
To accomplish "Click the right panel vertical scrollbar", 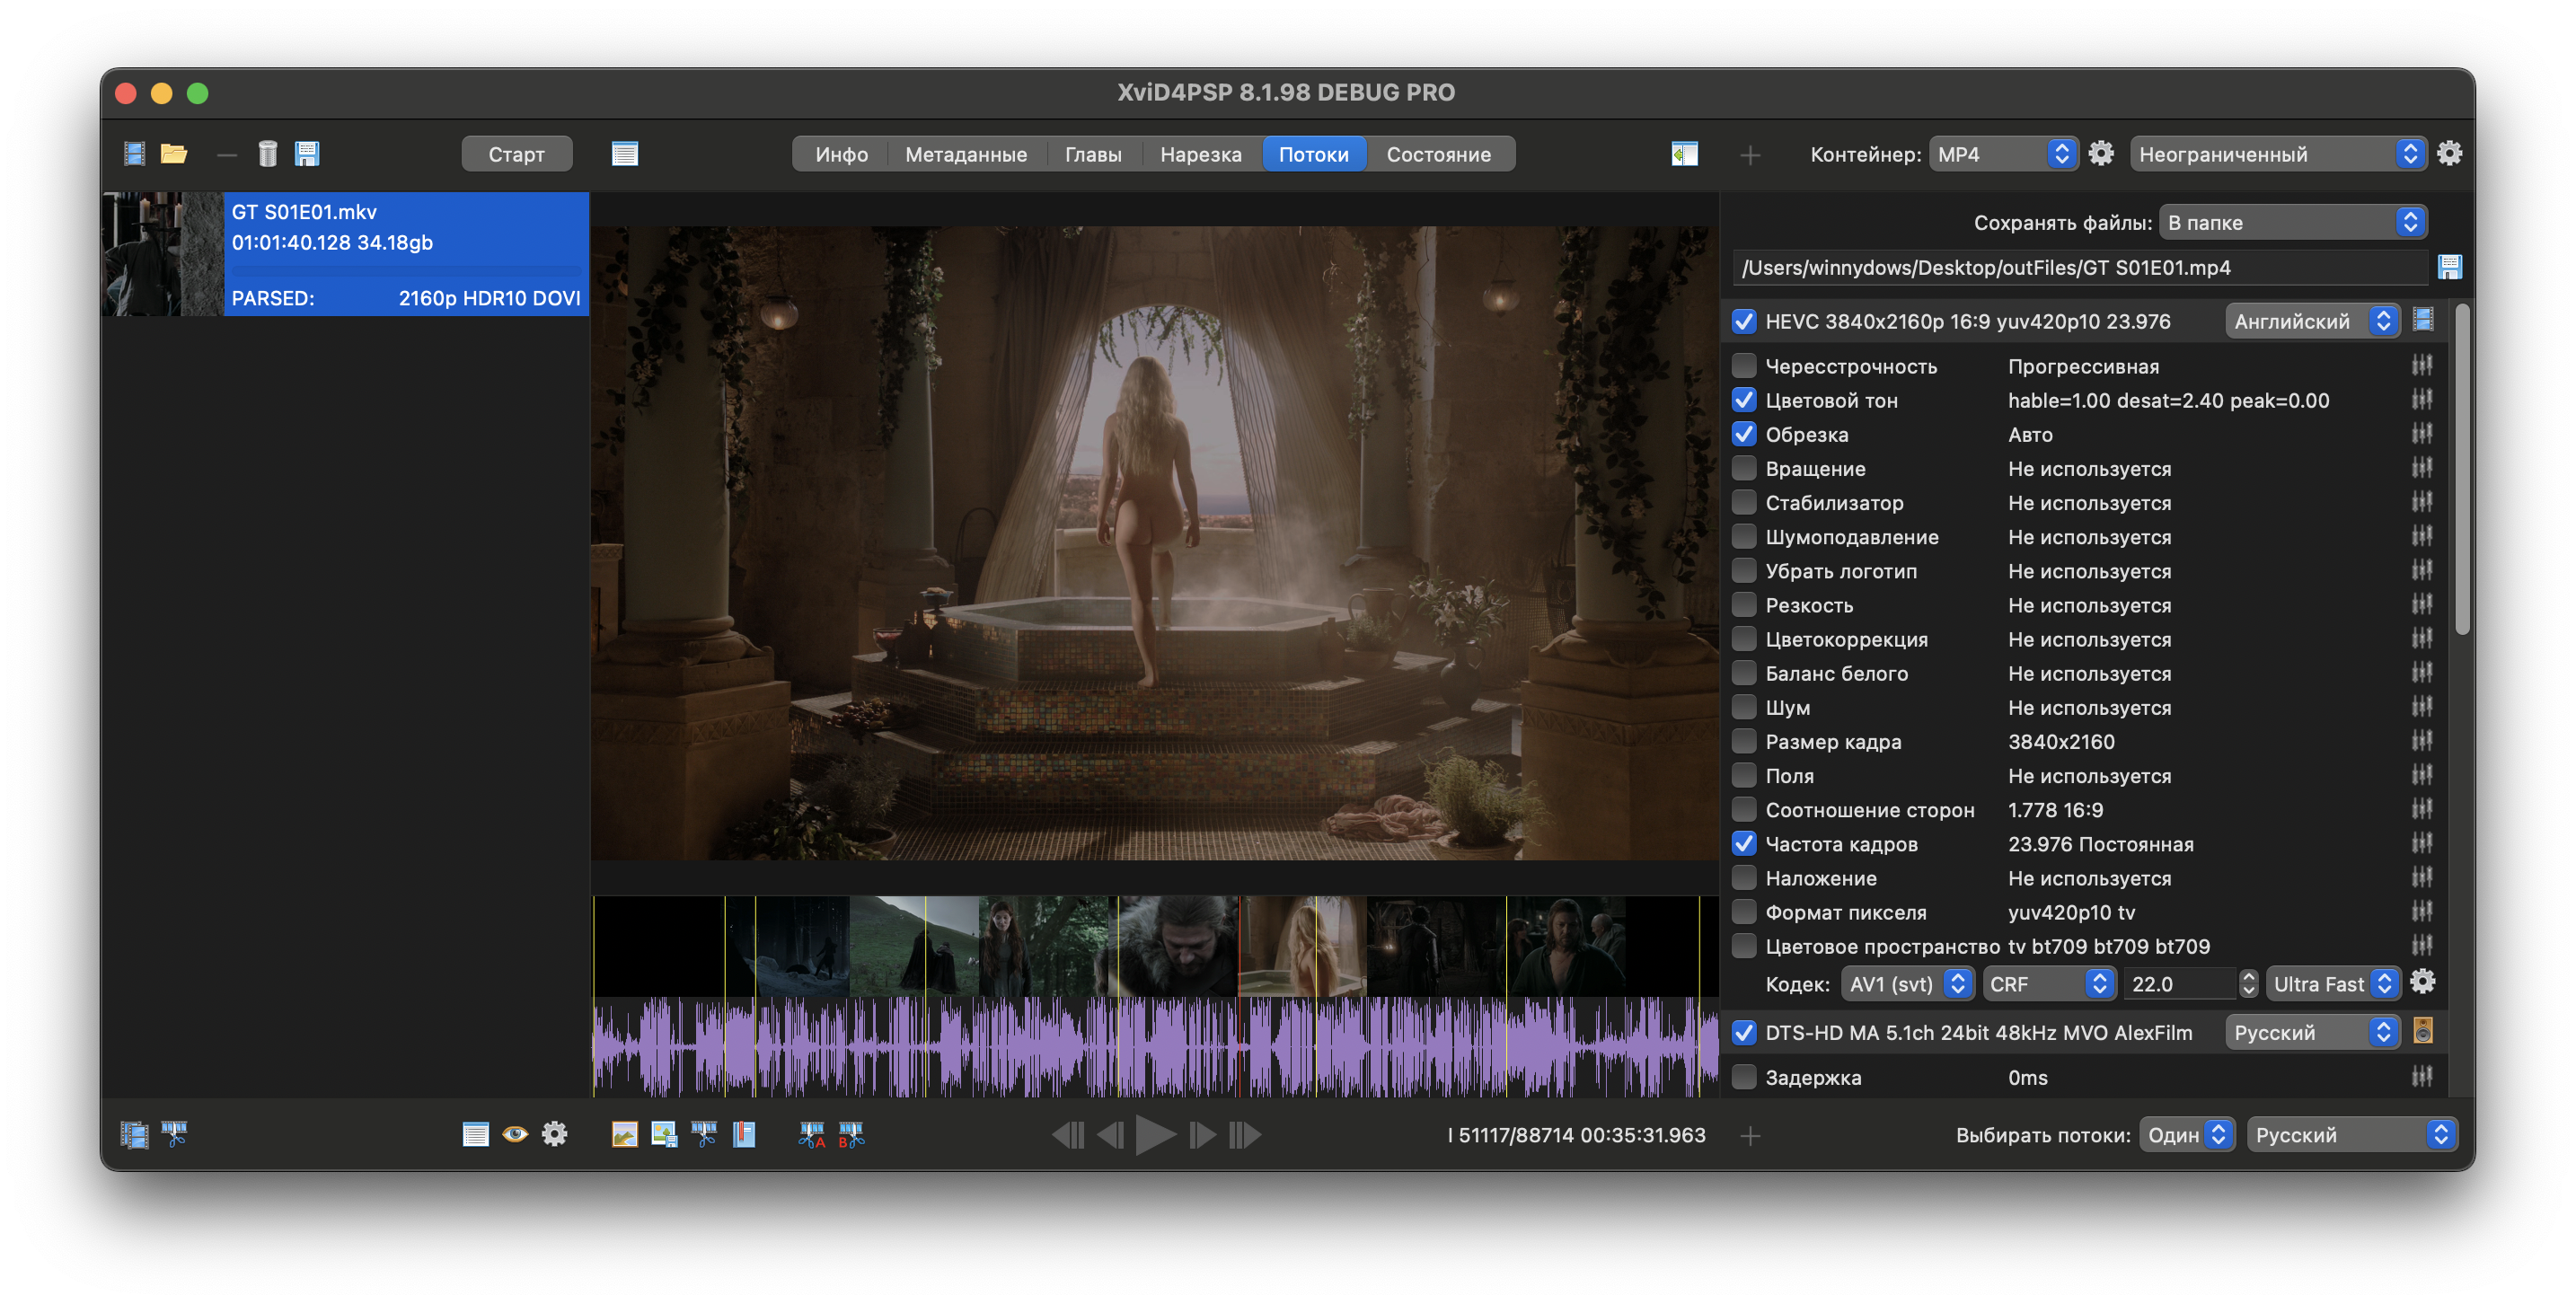I will (x=2462, y=470).
